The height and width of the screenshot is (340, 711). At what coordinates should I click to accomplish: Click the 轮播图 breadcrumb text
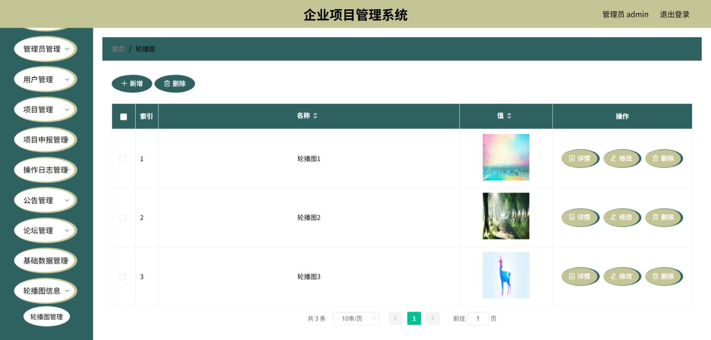pos(145,49)
